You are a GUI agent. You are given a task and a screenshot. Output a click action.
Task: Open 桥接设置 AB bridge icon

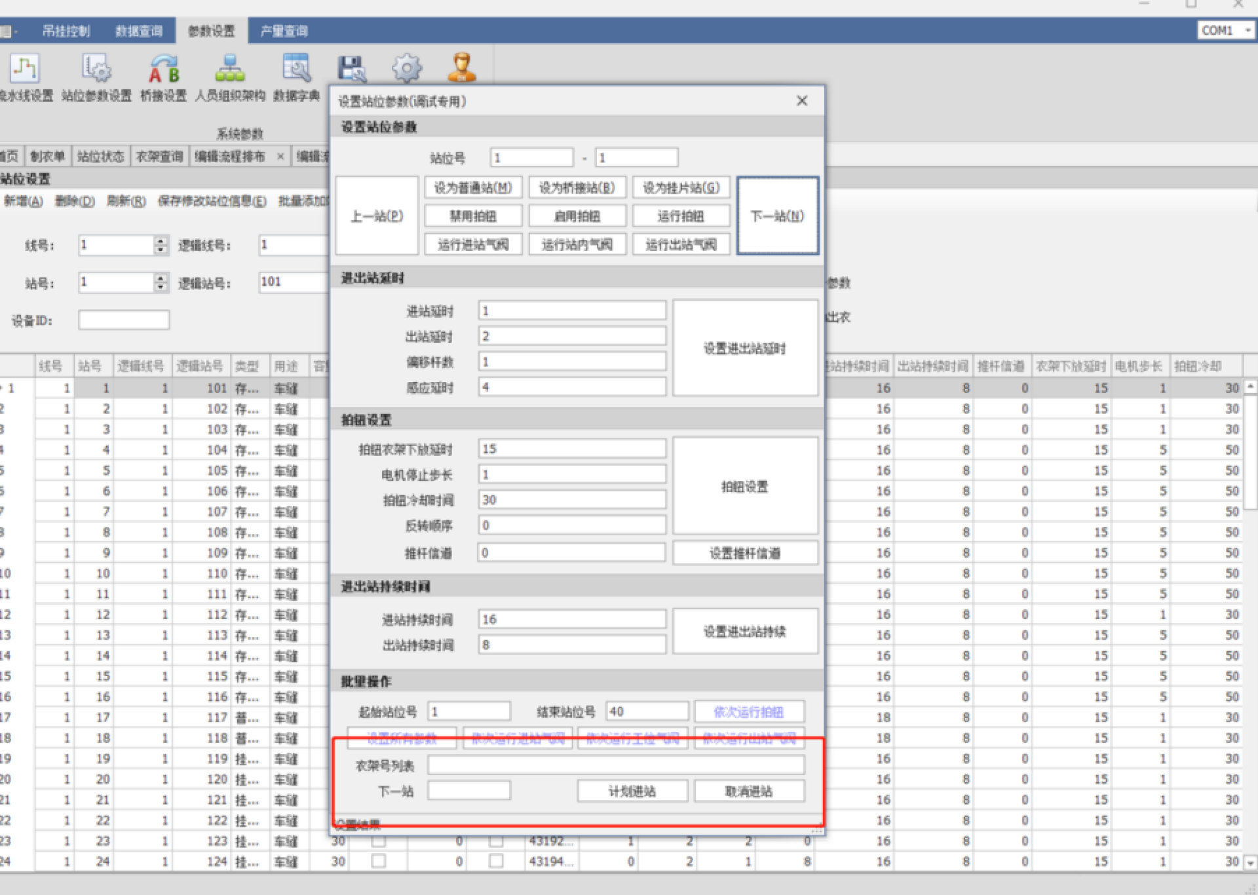(x=164, y=69)
